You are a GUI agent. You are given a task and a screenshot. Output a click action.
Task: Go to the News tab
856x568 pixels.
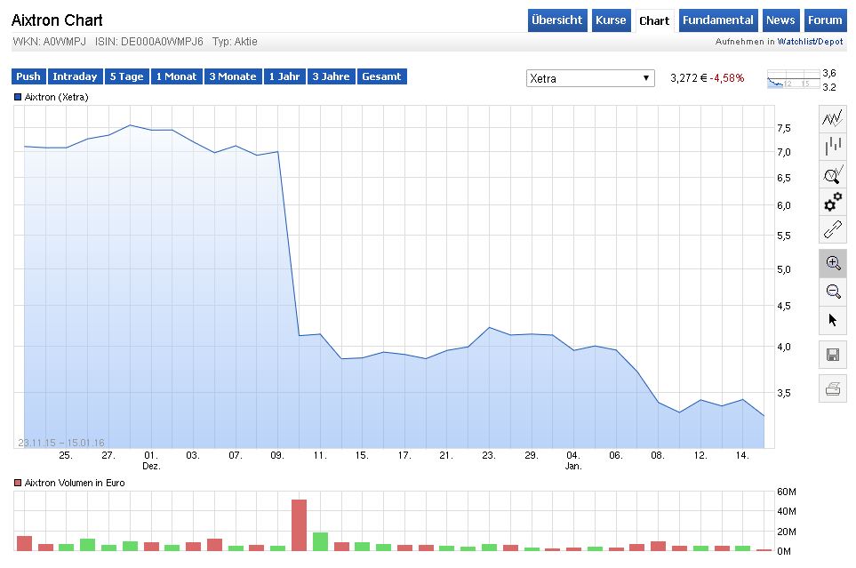click(x=780, y=20)
